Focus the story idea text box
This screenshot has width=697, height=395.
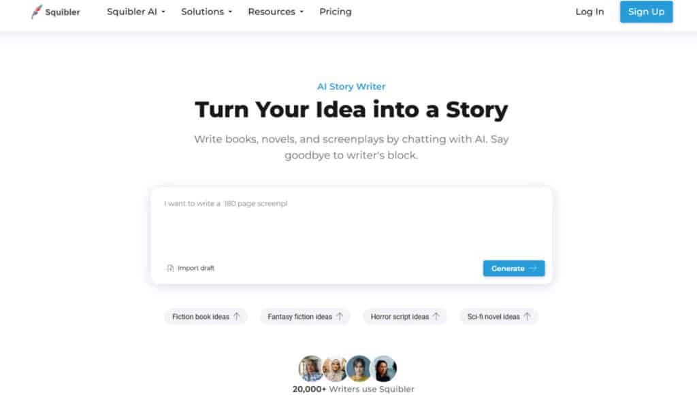(x=351, y=224)
